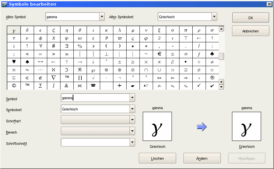Click the infinity symbol
This screenshot has width=274, height=169.
pyautogui.click(x=186, y=54)
